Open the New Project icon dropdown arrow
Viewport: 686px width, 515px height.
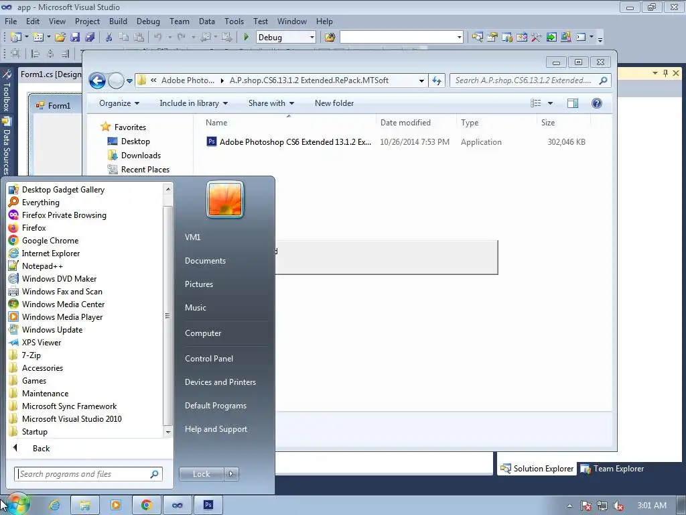(26, 38)
